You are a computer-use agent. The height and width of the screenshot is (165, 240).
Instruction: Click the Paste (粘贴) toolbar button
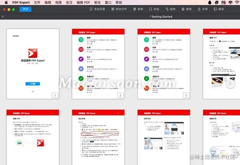click(x=154, y=9)
